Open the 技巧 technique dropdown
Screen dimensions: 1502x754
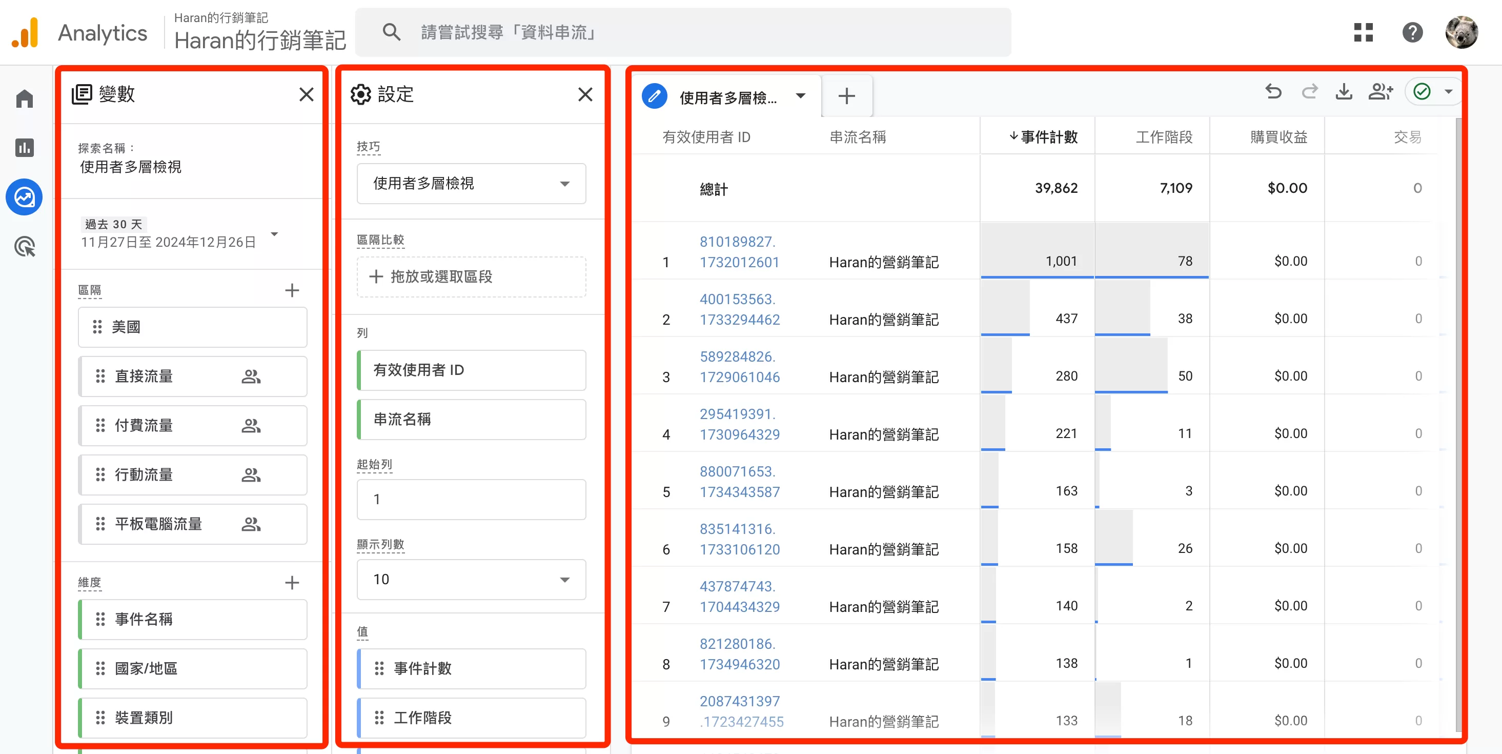[471, 183]
